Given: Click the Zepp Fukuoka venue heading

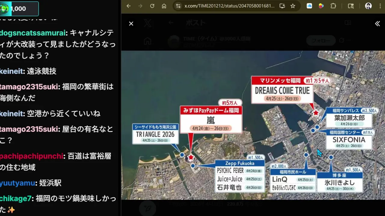Looking at the screenshot, I should 240,163.
